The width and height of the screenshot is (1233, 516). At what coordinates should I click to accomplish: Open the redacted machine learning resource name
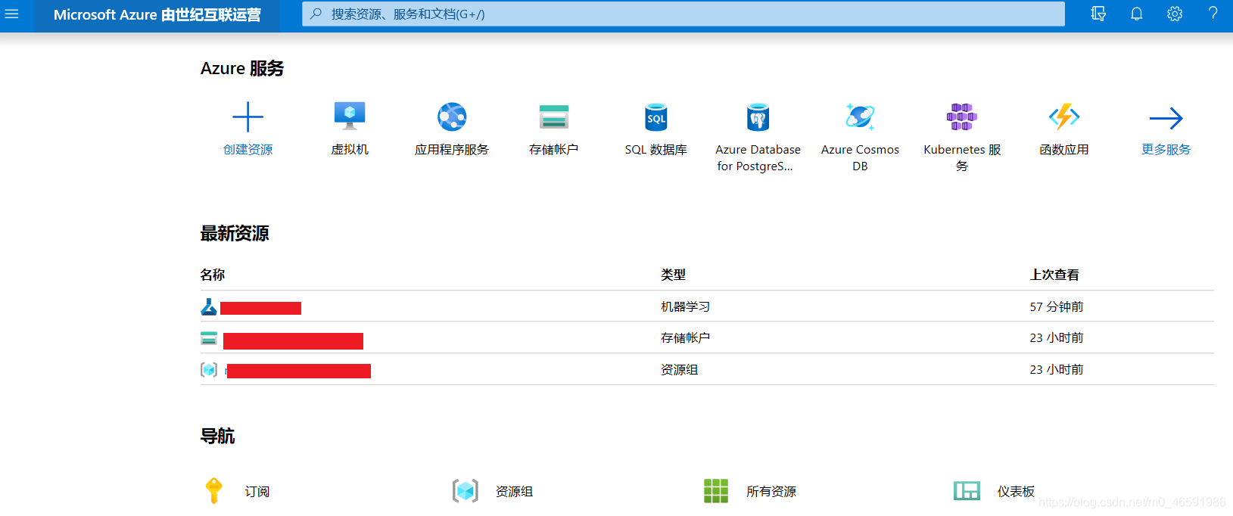[x=260, y=308]
